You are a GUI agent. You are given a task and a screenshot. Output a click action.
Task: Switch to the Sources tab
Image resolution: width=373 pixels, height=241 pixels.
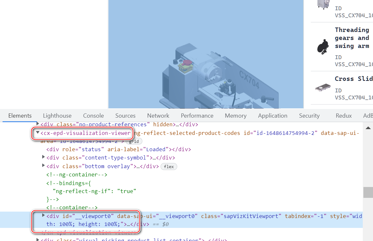click(125, 116)
